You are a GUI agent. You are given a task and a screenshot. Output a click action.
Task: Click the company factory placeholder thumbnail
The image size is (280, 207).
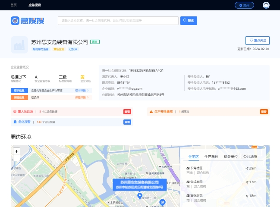tap(19, 45)
